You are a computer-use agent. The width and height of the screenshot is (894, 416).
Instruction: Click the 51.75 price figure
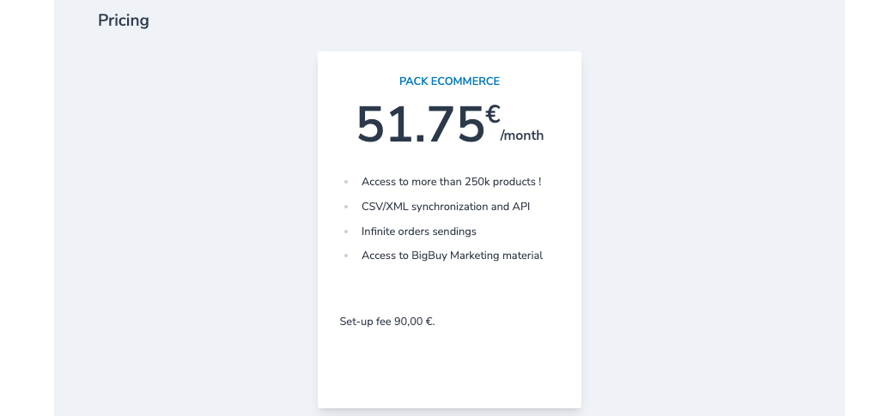click(x=421, y=124)
